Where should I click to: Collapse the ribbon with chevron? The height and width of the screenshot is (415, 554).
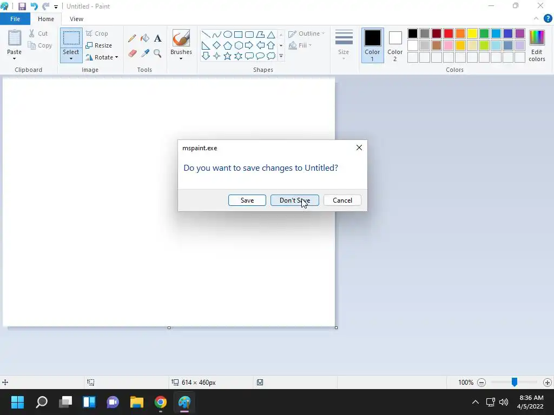[536, 18]
